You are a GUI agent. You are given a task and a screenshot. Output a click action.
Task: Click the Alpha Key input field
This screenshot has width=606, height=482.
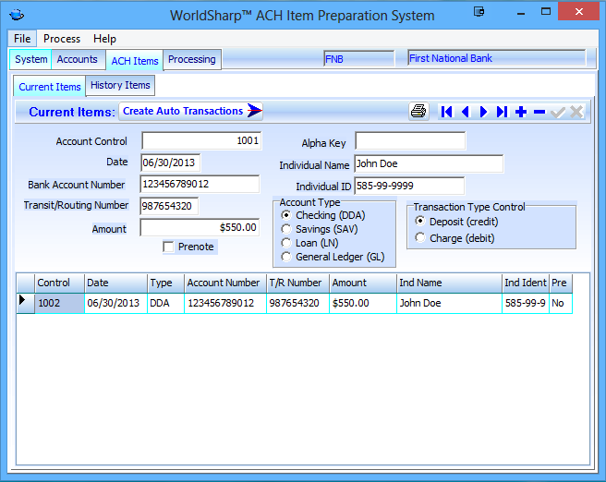coord(410,141)
